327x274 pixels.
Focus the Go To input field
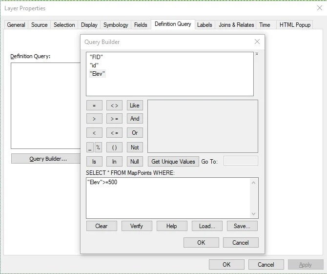click(241, 161)
